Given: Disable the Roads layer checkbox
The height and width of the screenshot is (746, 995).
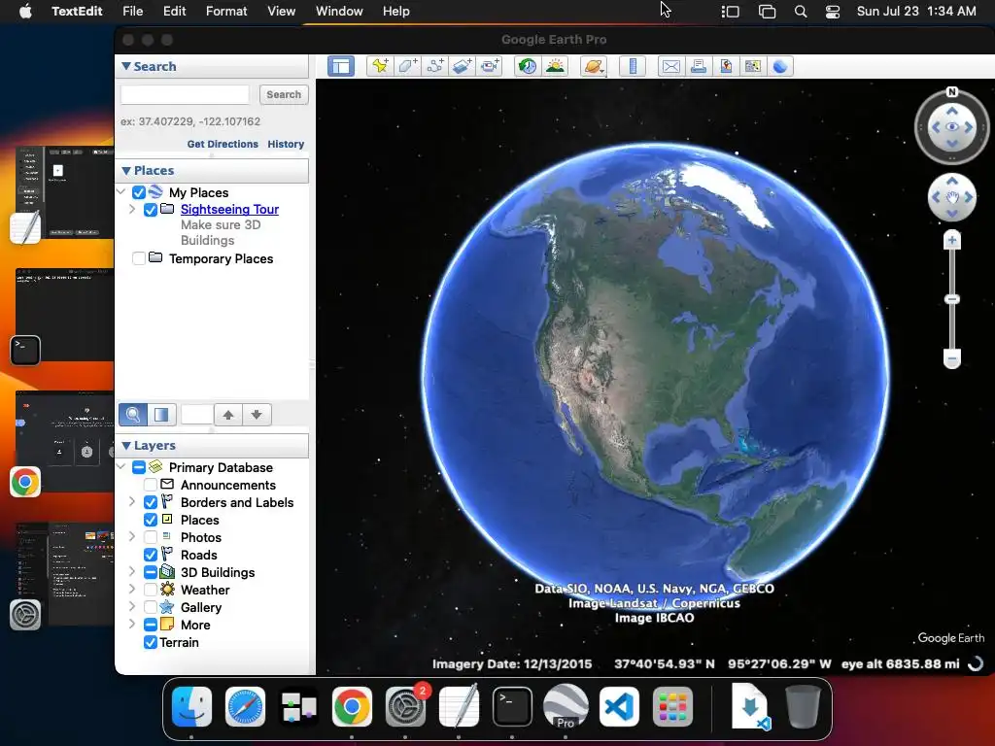Looking at the screenshot, I should click(x=151, y=555).
